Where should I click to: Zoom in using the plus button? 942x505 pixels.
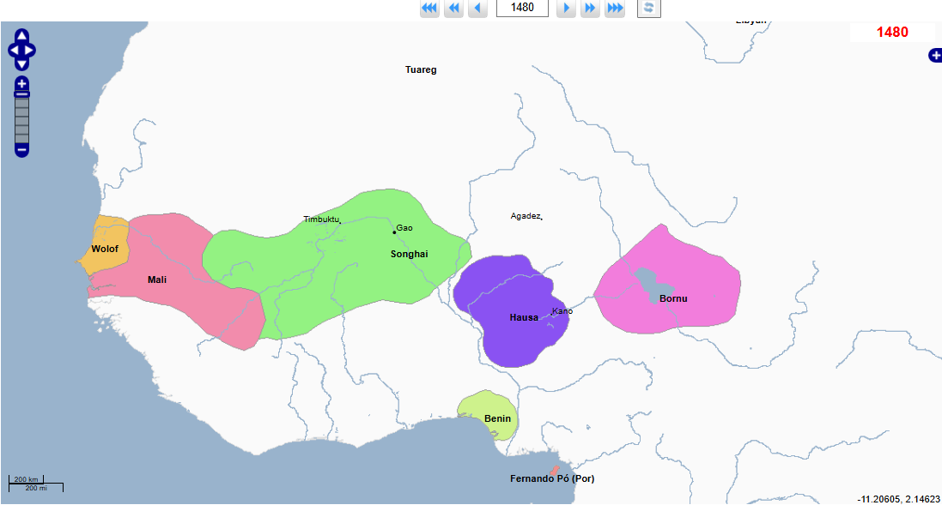click(x=21, y=83)
